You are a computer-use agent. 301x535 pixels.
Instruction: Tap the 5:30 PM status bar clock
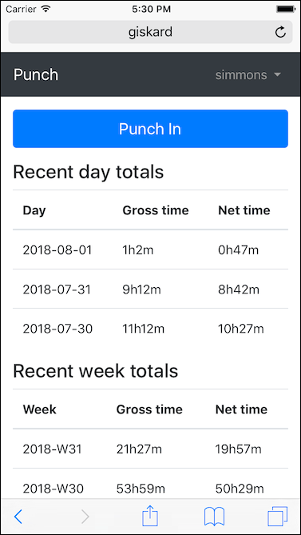click(x=150, y=9)
